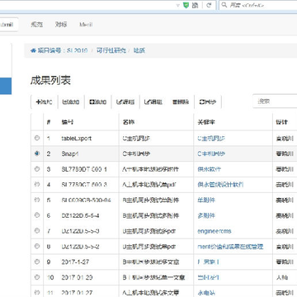Image resolution: width=297 pixels, height=297 pixels.
Task: Select the highlighted blue sidebar item
Action: pyautogui.click(x=6, y=86)
